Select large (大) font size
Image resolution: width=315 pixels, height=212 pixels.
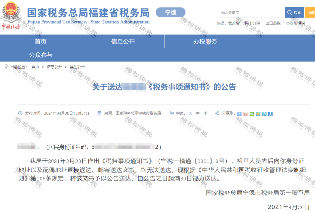pos(190,113)
